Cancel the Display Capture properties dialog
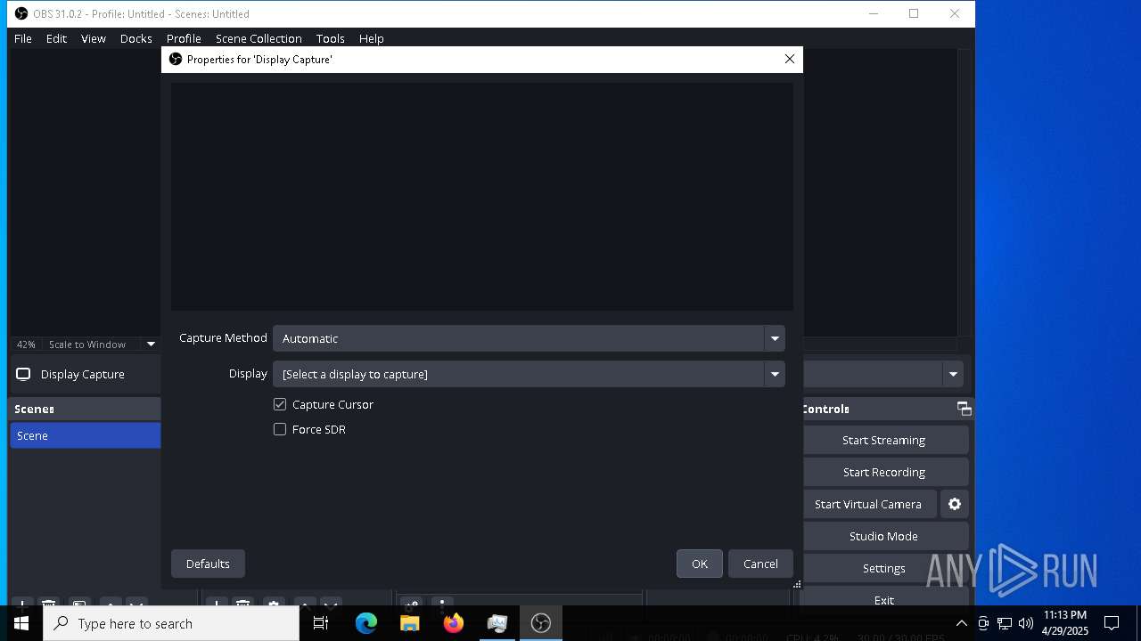 tap(760, 564)
